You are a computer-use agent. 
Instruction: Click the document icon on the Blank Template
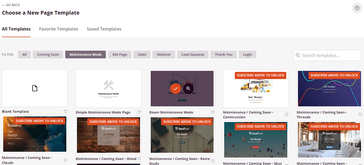(34, 88)
